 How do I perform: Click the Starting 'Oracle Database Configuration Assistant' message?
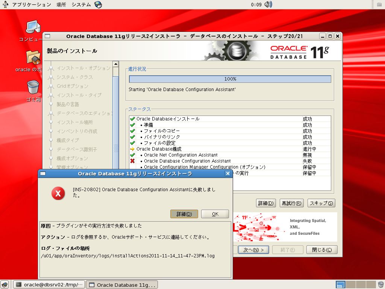[182, 90]
